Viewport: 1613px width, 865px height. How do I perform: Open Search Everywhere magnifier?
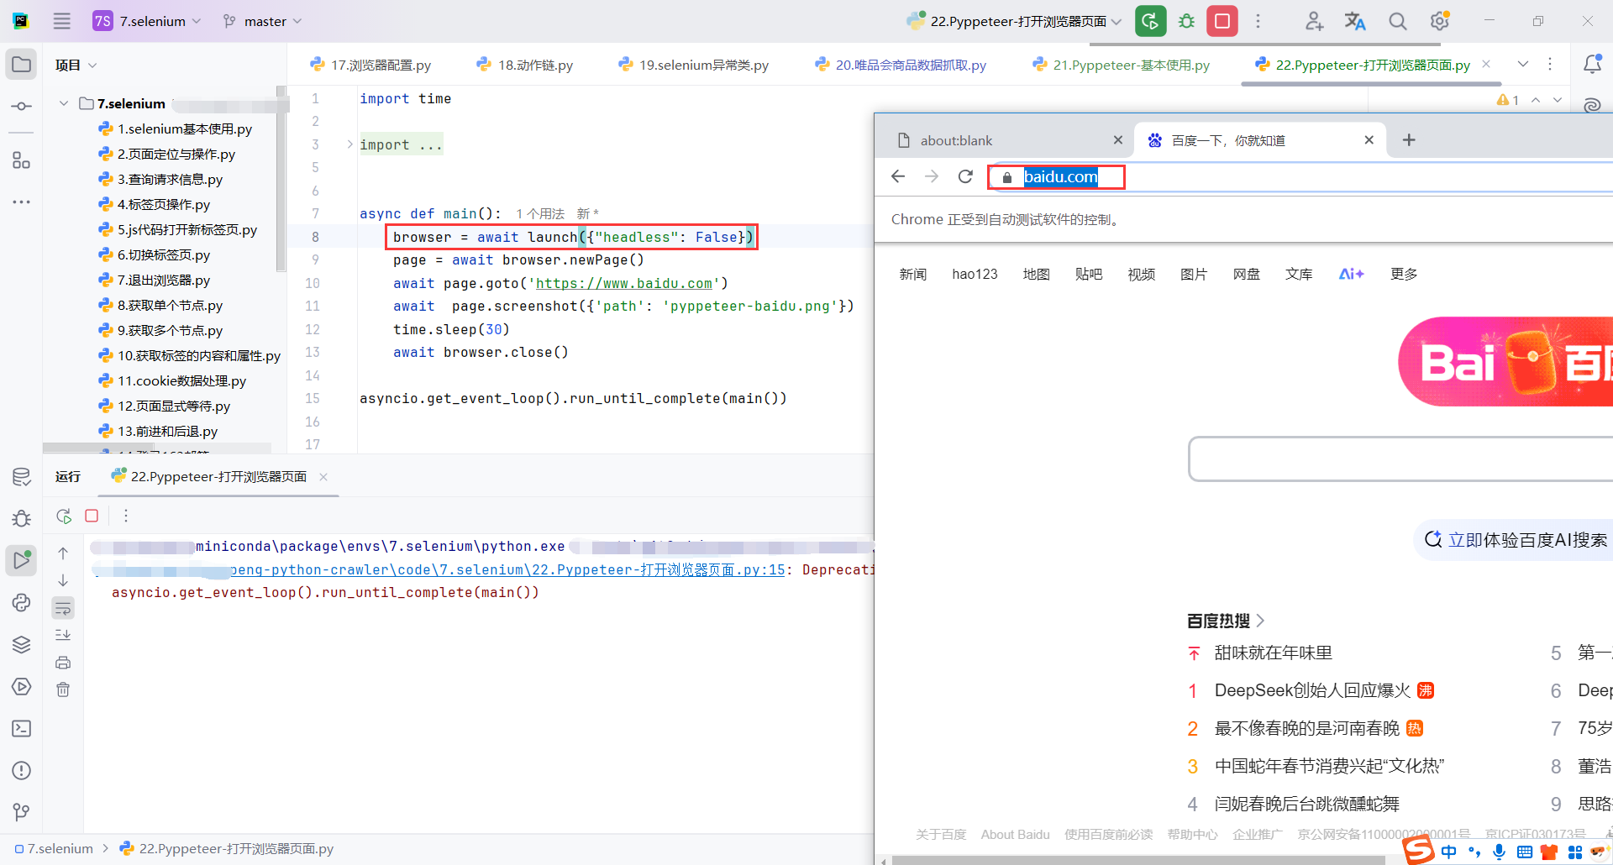pyautogui.click(x=1397, y=21)
